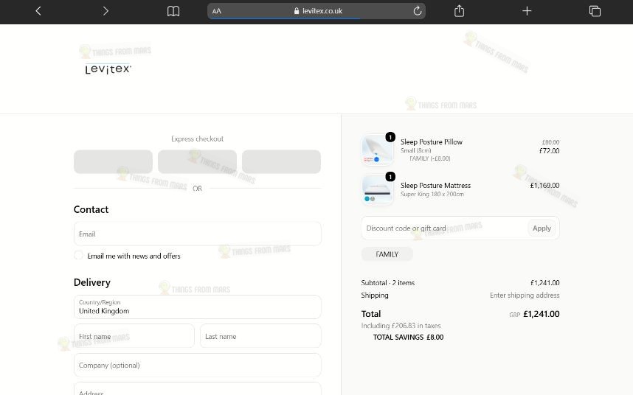Viewport: 633px width, 395px height.
Task: Click the levitex.co.uk address bar
Action: point(316,11)
